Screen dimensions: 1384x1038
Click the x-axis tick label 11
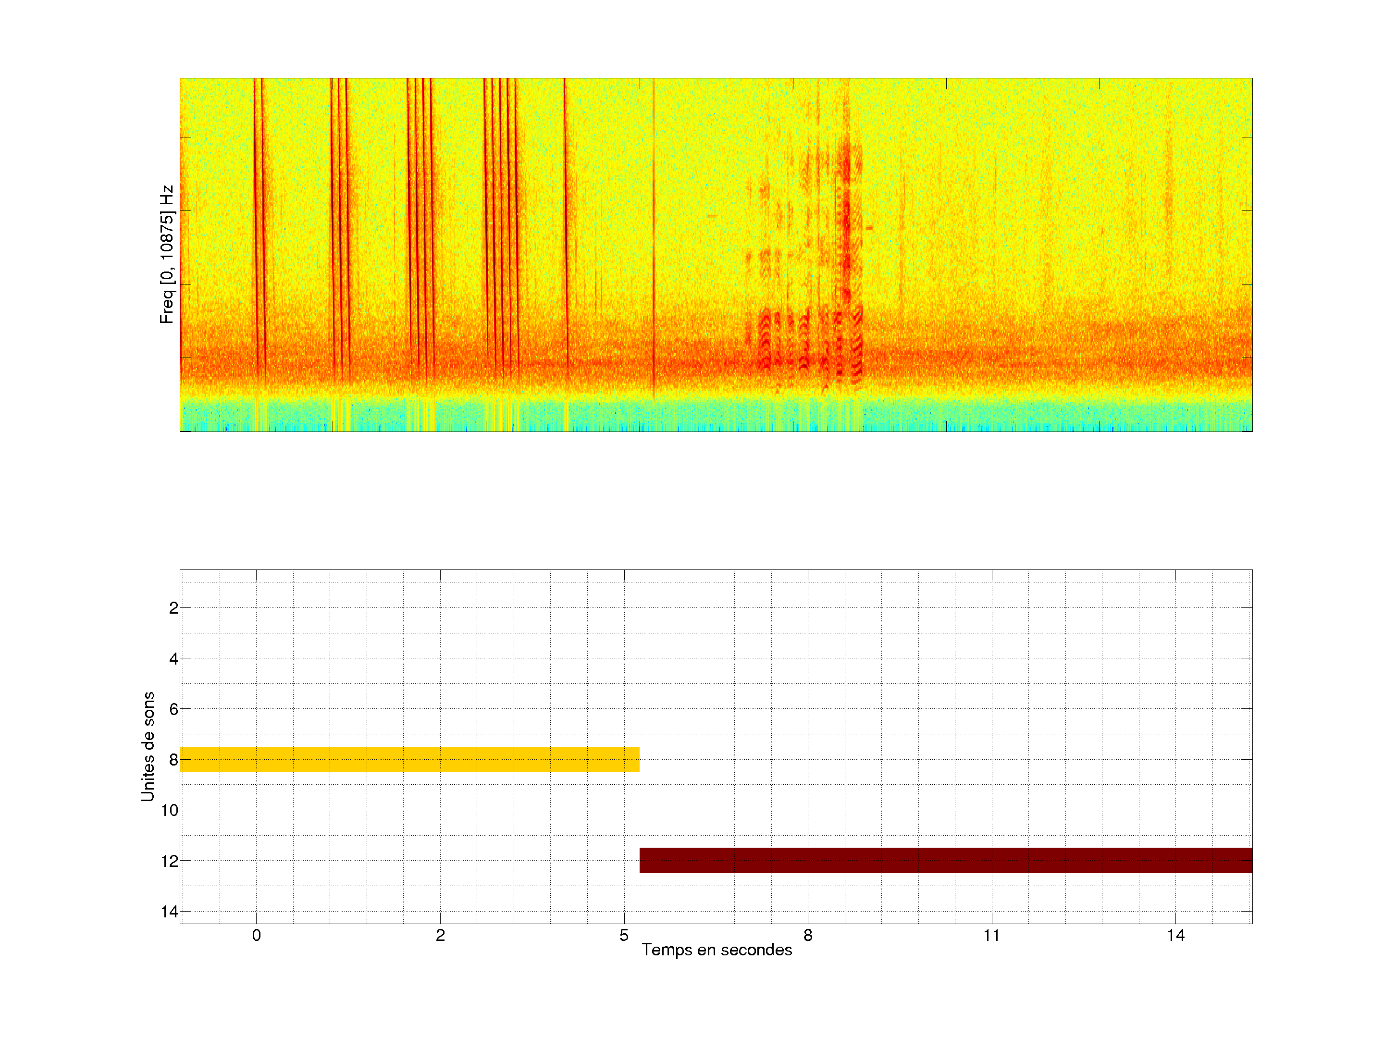coord(991,935)
